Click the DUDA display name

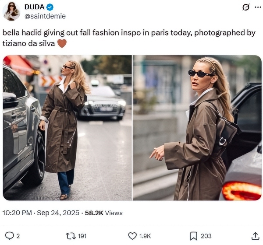click(x=34, y=7)
